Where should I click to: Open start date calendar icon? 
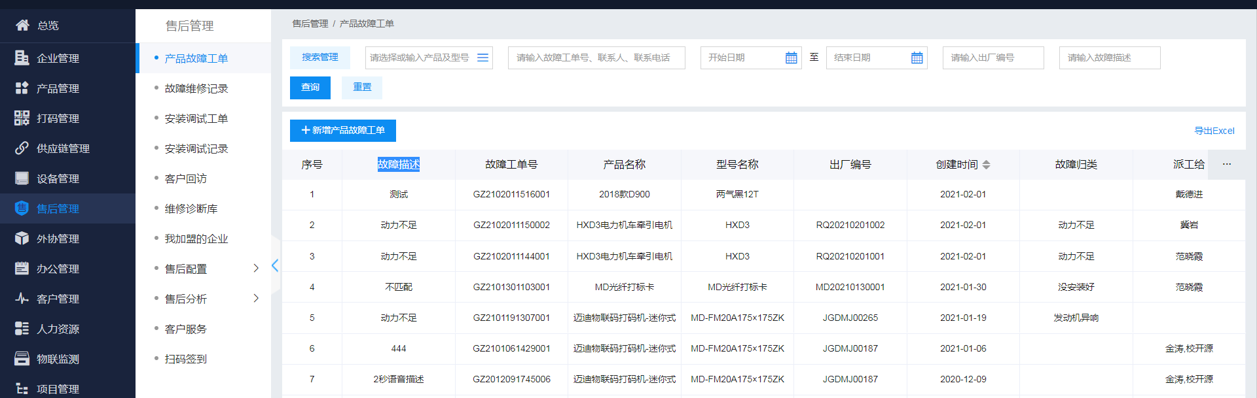(x=791, y=58)
